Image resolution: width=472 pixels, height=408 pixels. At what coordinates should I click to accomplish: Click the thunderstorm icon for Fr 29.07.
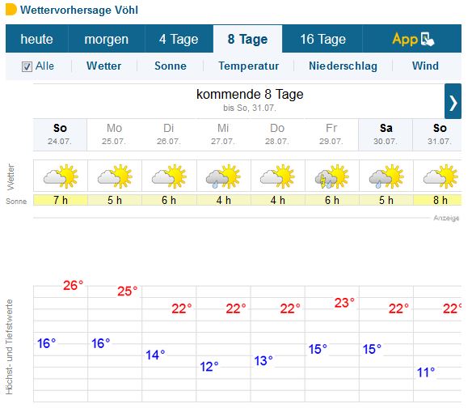pyautogui.click(x=331, y=176)
